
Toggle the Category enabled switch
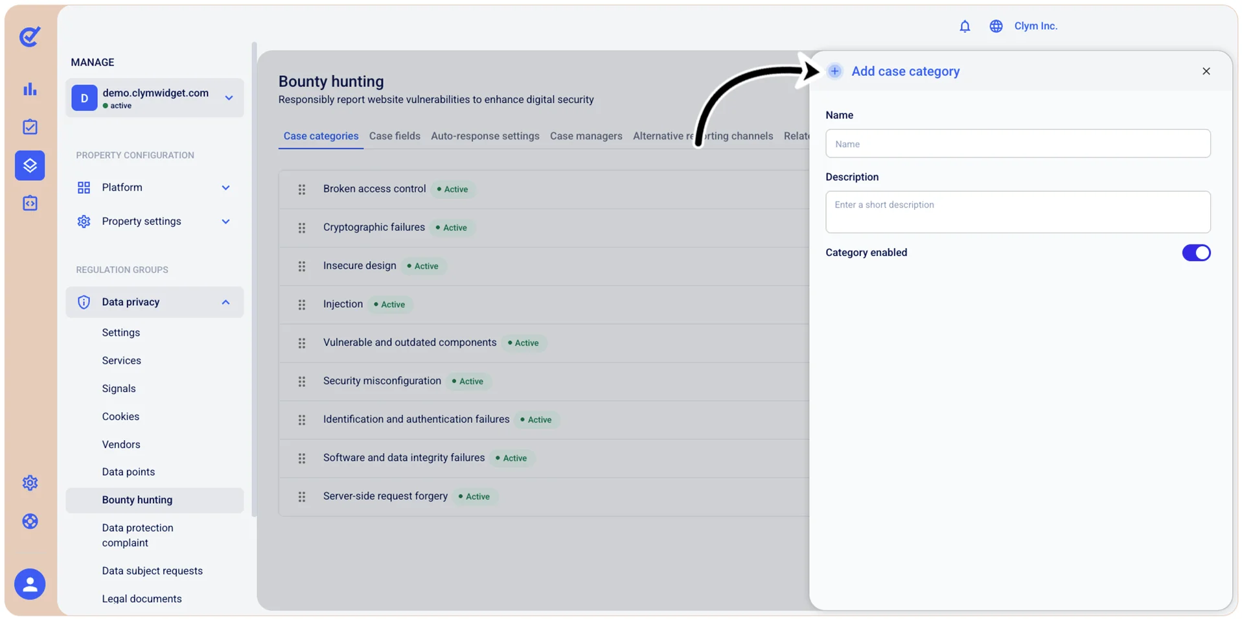click(x=1195, y=253)
